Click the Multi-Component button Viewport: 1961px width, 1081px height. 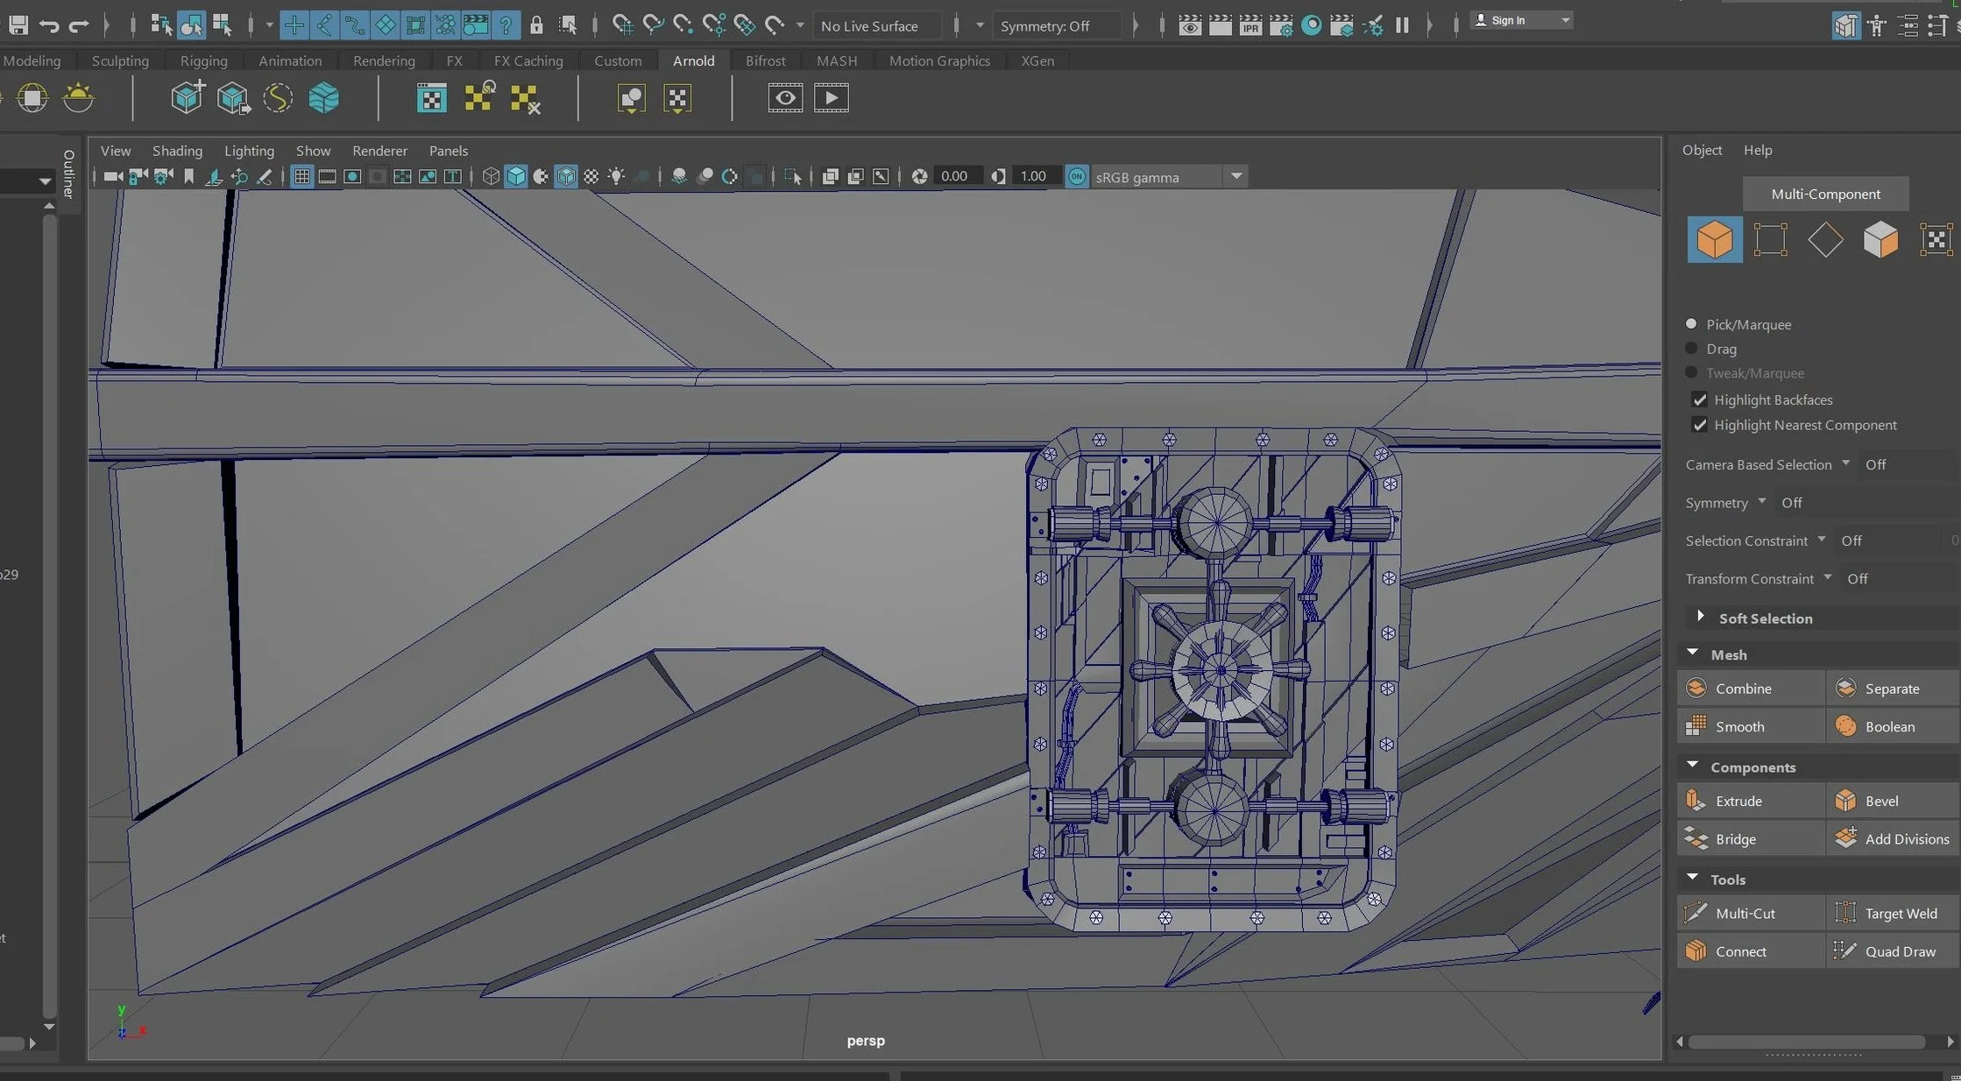pos(1825,194)
